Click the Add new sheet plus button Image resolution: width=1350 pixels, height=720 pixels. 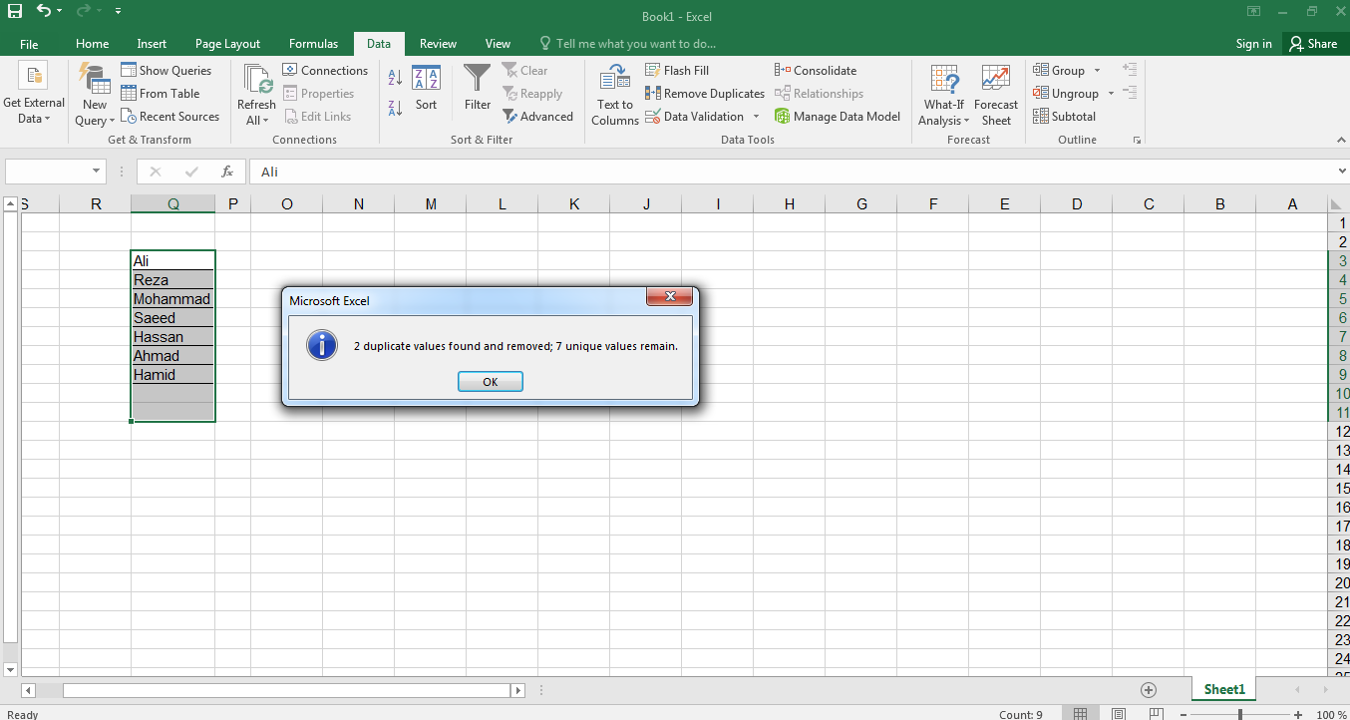pos(1149,690)
